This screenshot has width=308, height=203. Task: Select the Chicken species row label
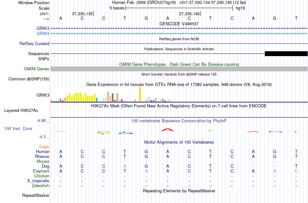pyautogui.click(x=41, y=176)
